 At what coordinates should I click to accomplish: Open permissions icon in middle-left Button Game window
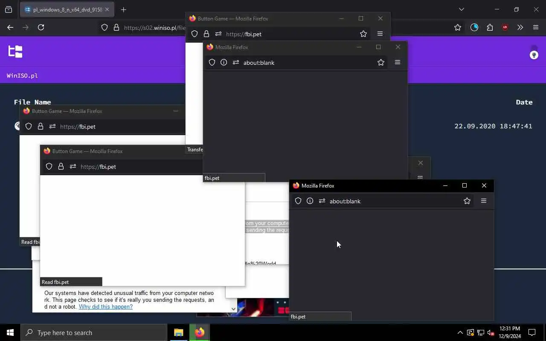(73, 166)
